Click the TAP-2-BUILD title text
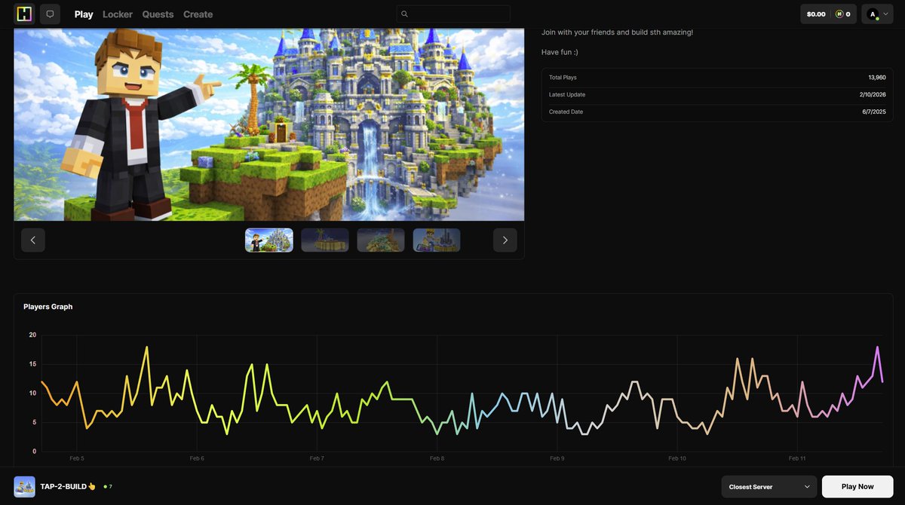Viewport: 905px width, 505px height. click(68, 487)
